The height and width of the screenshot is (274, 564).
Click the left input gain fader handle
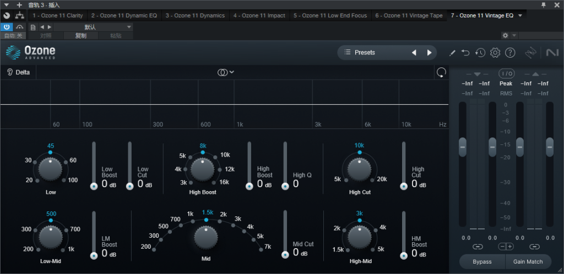tap(463, 147)
